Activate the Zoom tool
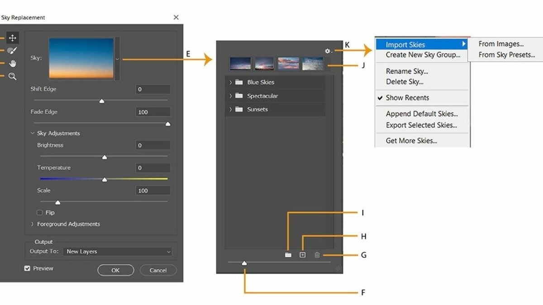Screen dimensions: 543x305 (12, 76)
